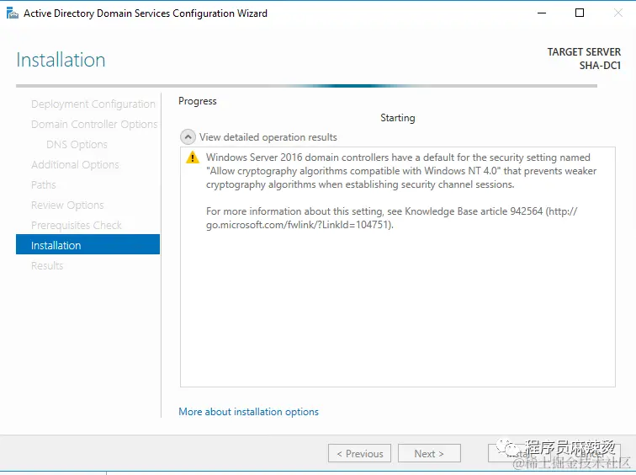Click the View detailed operation results label
This screenshot has width=636, height=475.
(x=268, y=137)
